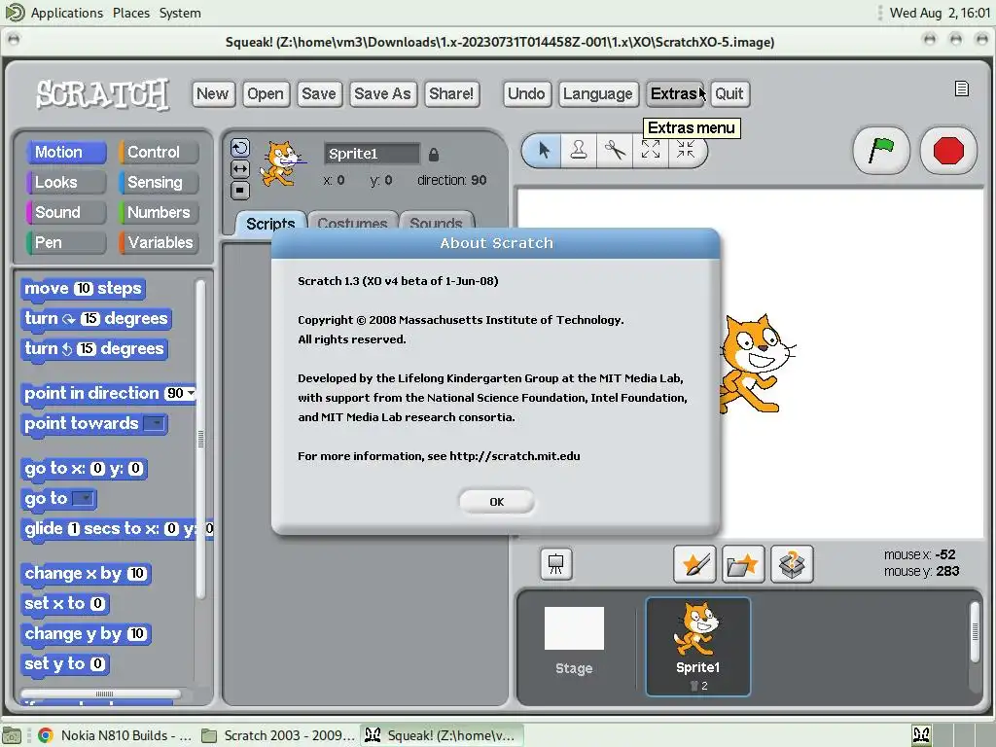The width and height of the screenshot is (996, 747).
Task: Click the block palette horizontal scrollbar
Action: pos(102,694)
